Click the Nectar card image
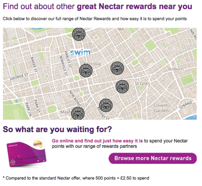The width and height of the screenshot is (202, 186). pyautogui.click(x=27, y=153)
